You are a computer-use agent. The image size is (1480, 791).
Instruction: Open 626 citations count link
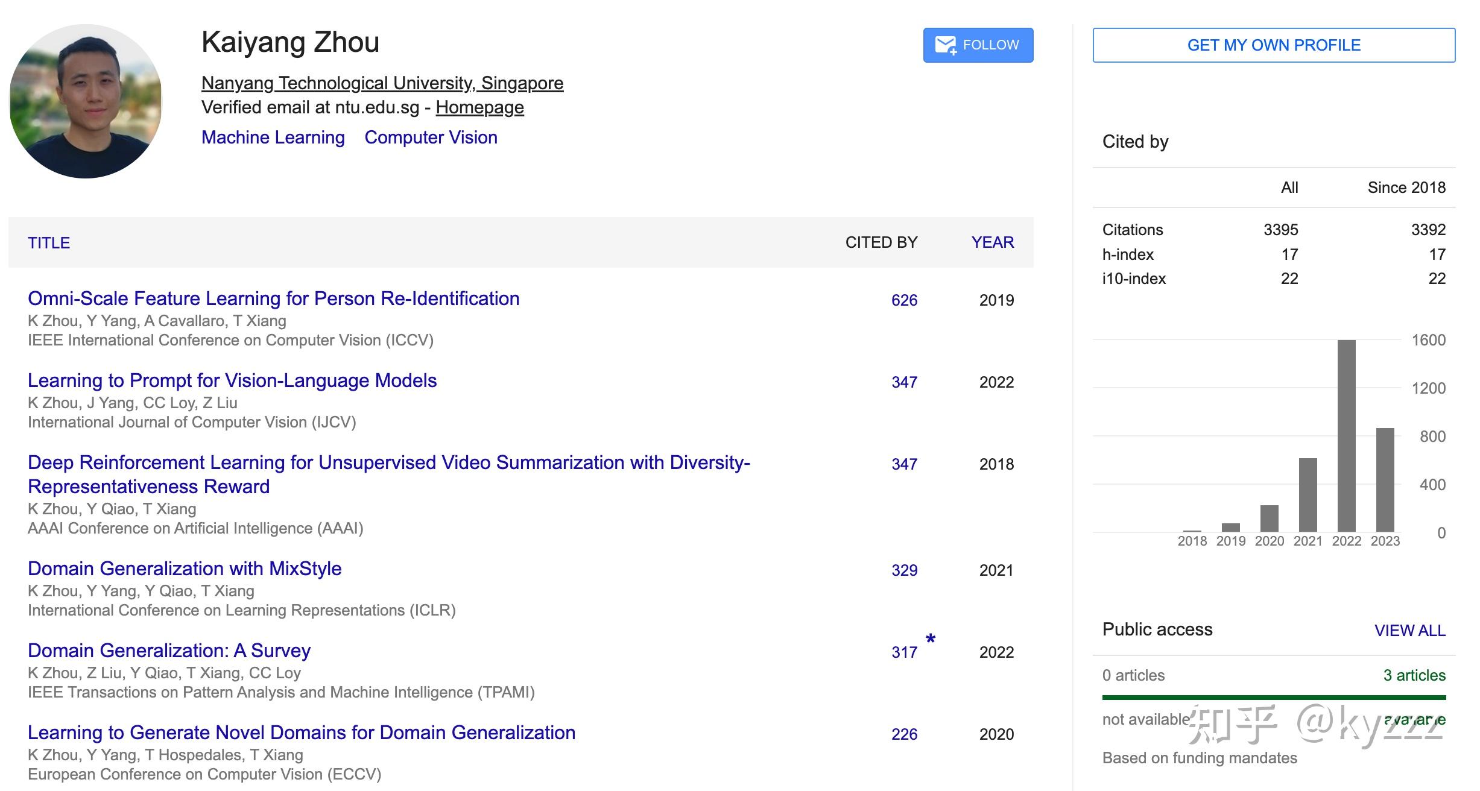[903, 300]
